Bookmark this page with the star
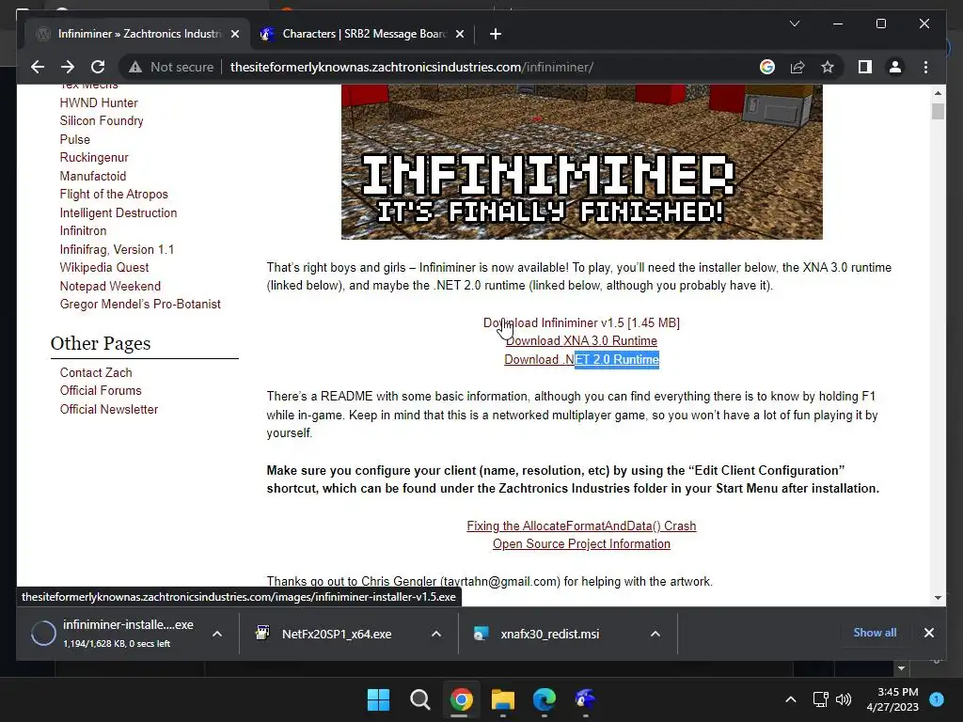The height and width of the screenshot is (722, 963). click(828, 67)
